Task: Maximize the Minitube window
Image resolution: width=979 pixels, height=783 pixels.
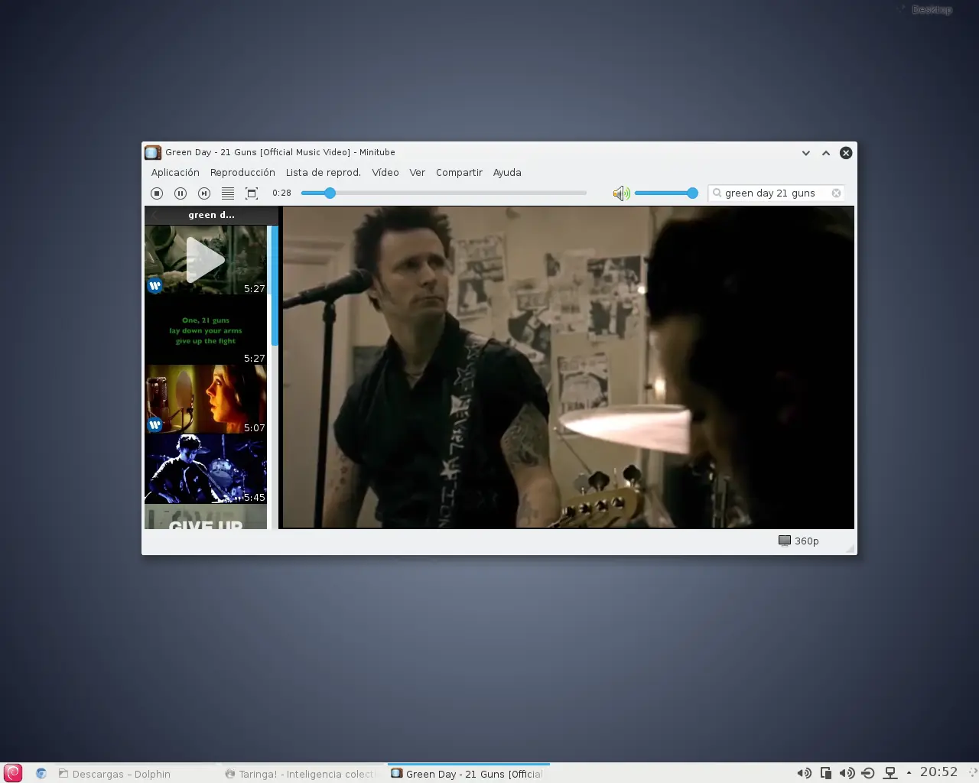Action: 826,153
